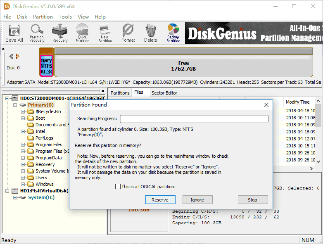Select the Free 1762.7GB space block

[183, 62]
